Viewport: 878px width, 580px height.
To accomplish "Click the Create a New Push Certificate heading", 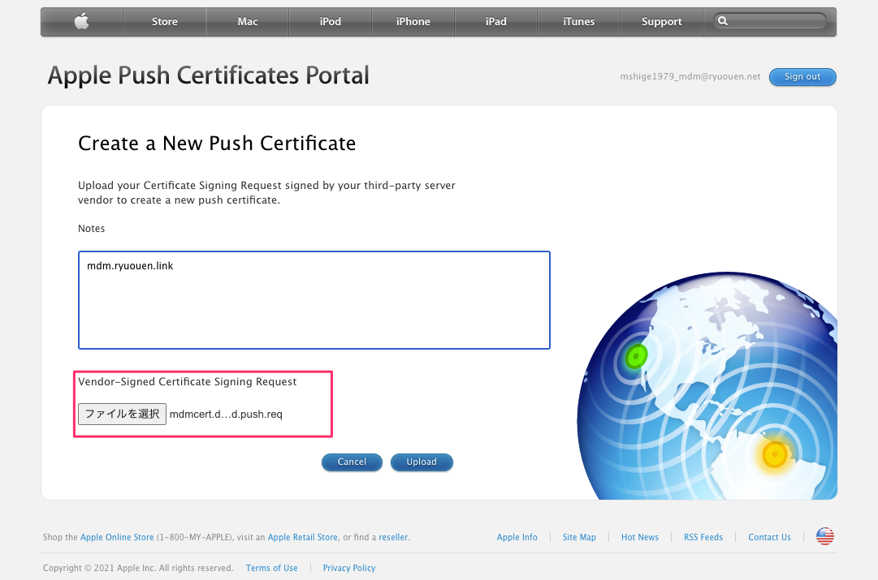I will point(217,144).
